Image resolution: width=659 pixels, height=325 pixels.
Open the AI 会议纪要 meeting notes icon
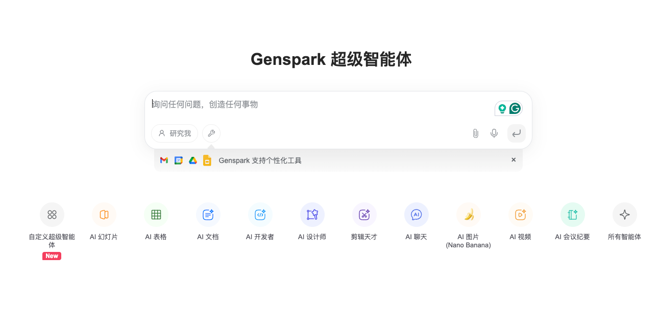pyautogui.click(x=573, y=215)
